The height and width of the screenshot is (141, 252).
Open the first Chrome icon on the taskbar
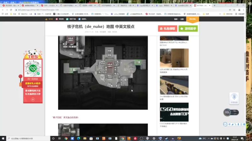(x=66, y=138)
